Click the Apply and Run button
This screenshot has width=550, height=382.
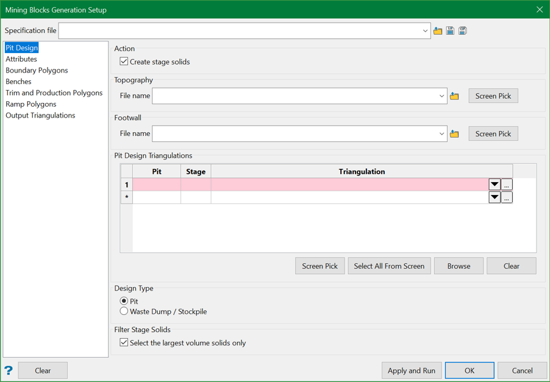(412, 370)
